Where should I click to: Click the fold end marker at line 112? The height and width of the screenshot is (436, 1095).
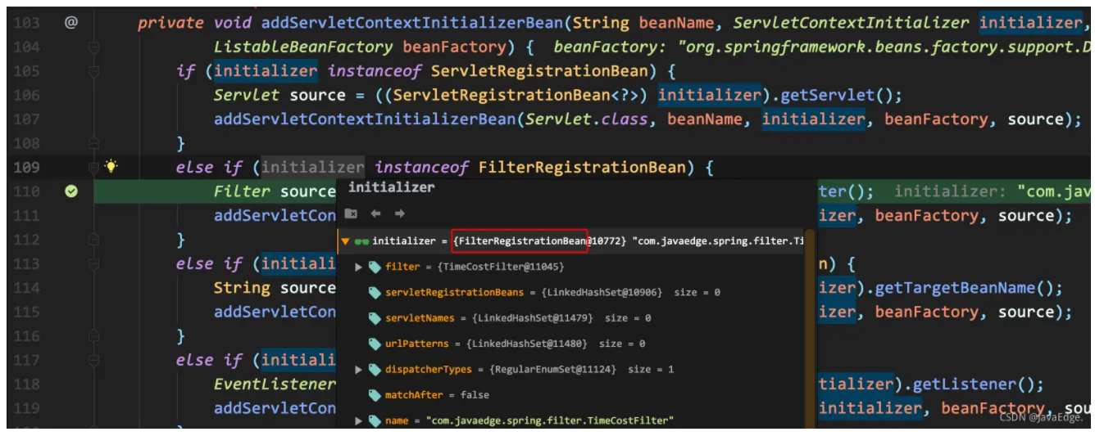pos(93,240)
